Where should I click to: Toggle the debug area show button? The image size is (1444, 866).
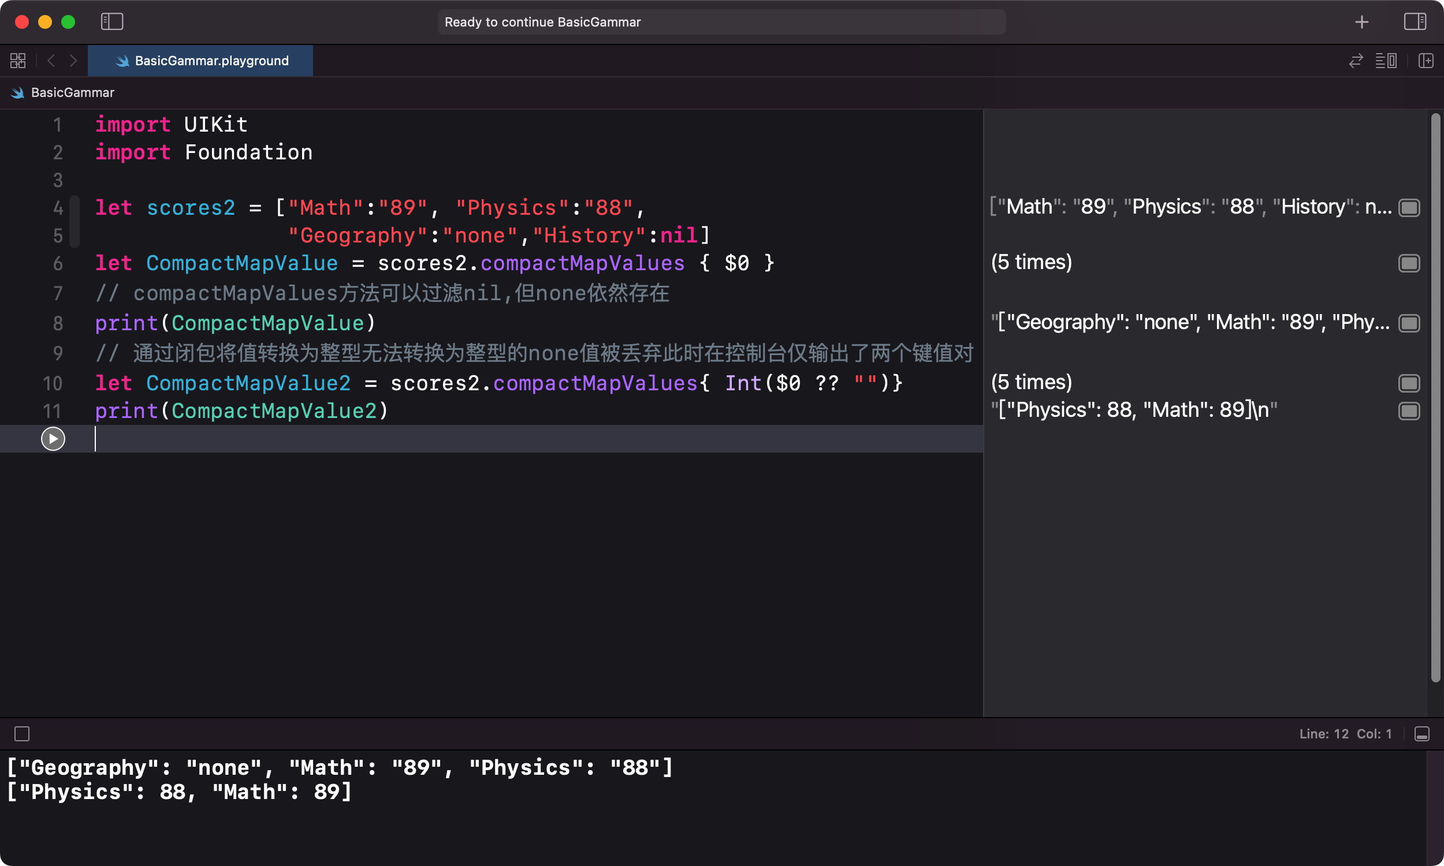click(x=1422, y=734)
